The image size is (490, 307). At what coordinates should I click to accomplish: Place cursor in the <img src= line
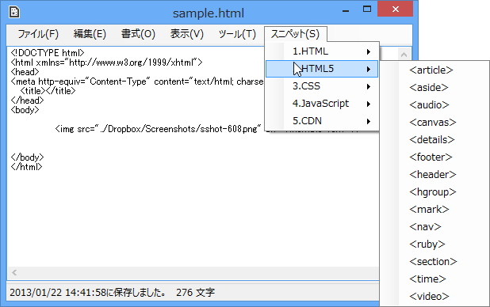click(x=158, y=128)
